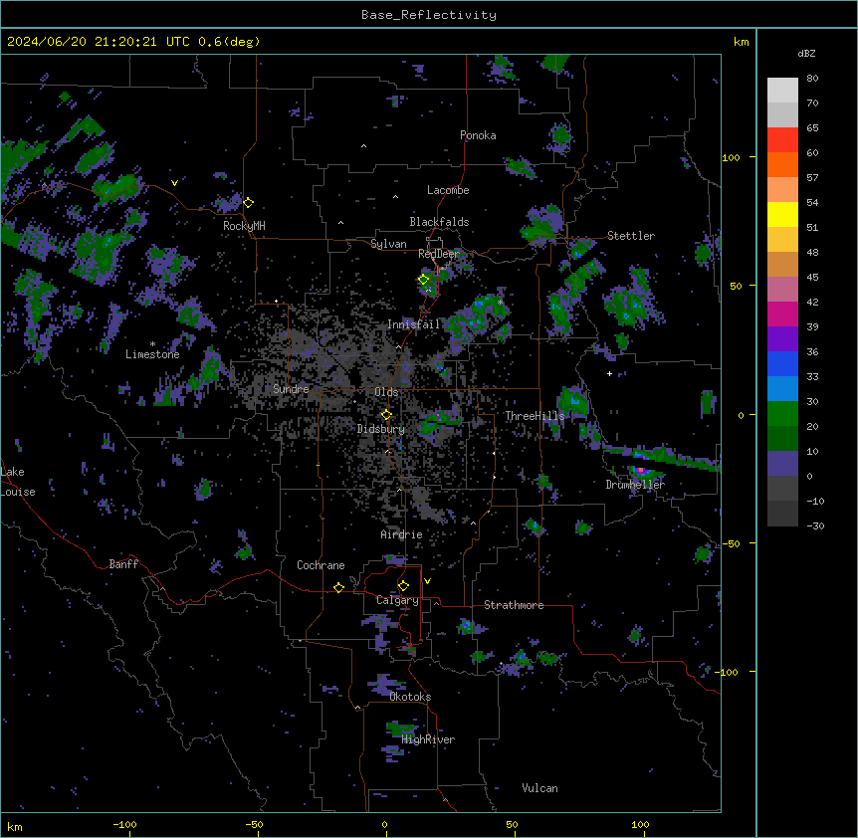Click the Sylvan label on the map
The width and height of the screenshot is (858, 838).
pos(388,244)
